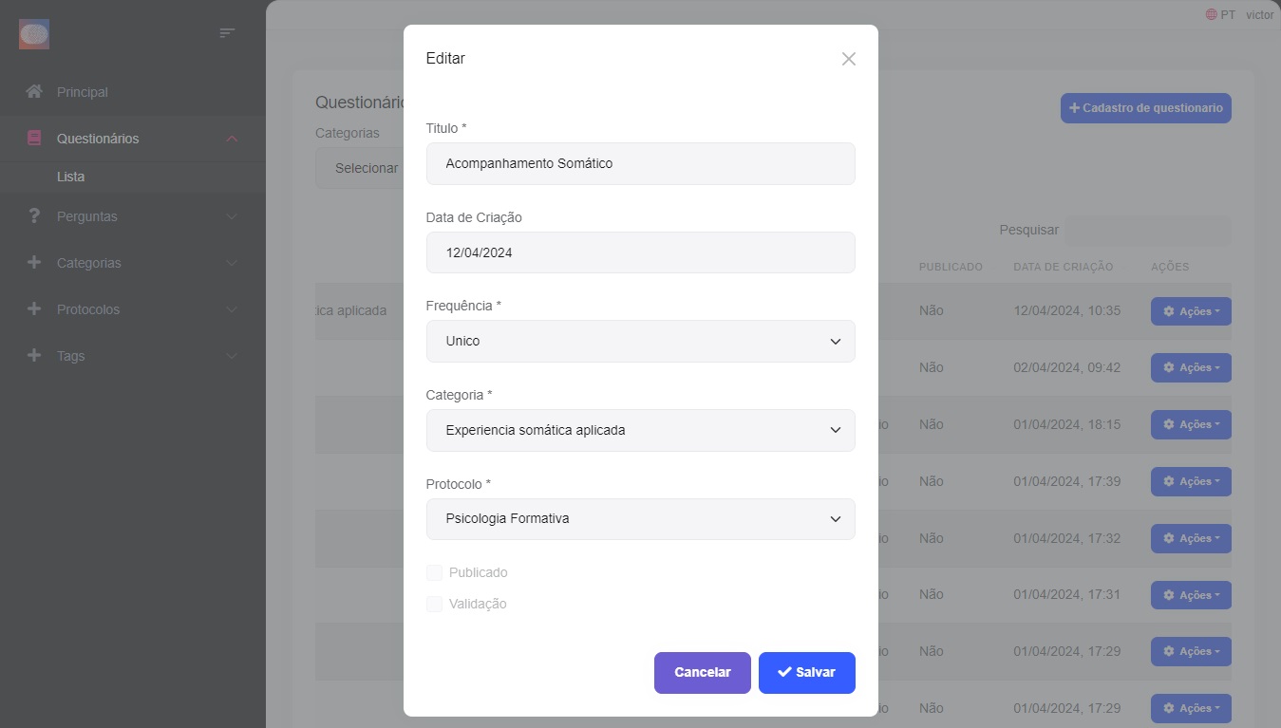
Task: Open the Lista submenu item
Action: (71, 177)
